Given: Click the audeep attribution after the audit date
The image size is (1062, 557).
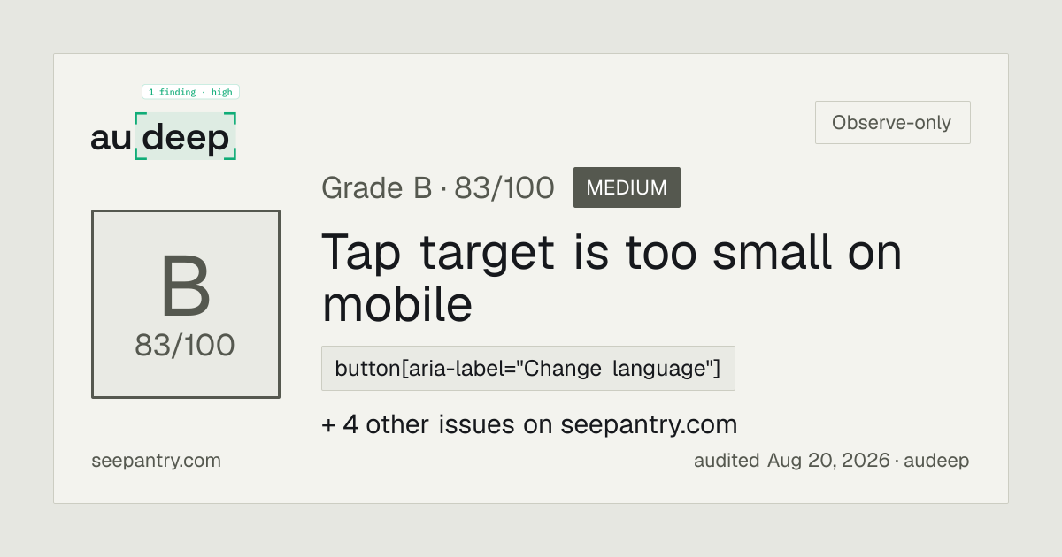Looking at the screenshot, I should (937, 461).
